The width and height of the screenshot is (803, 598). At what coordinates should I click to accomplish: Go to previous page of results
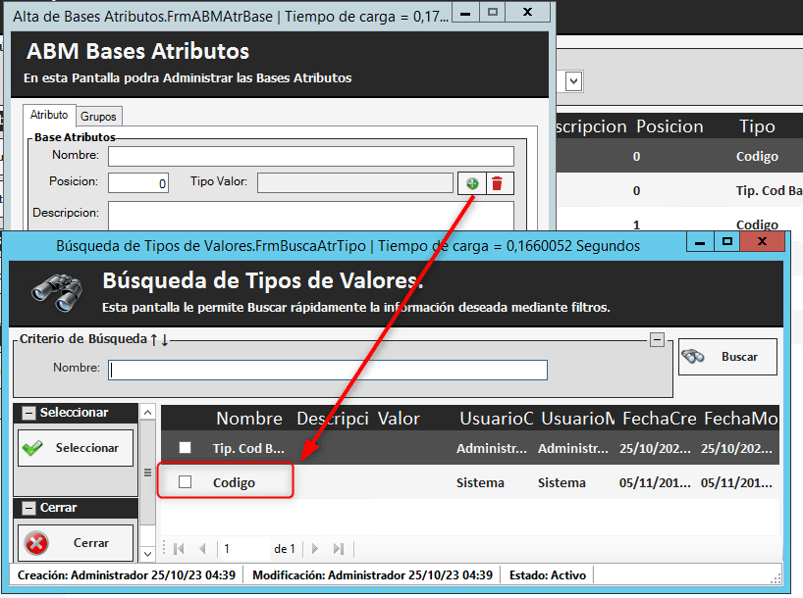(202, 549)
